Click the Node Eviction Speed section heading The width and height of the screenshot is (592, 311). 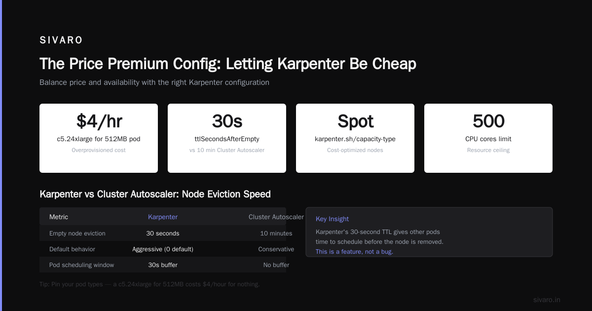pyautogui.click(x=155, y=194)
